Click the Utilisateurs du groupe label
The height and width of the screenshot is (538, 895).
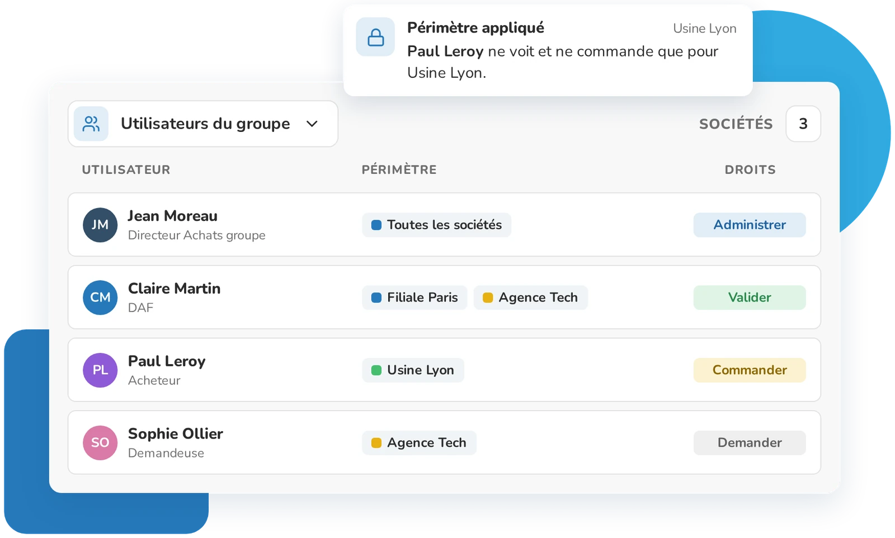205,124
